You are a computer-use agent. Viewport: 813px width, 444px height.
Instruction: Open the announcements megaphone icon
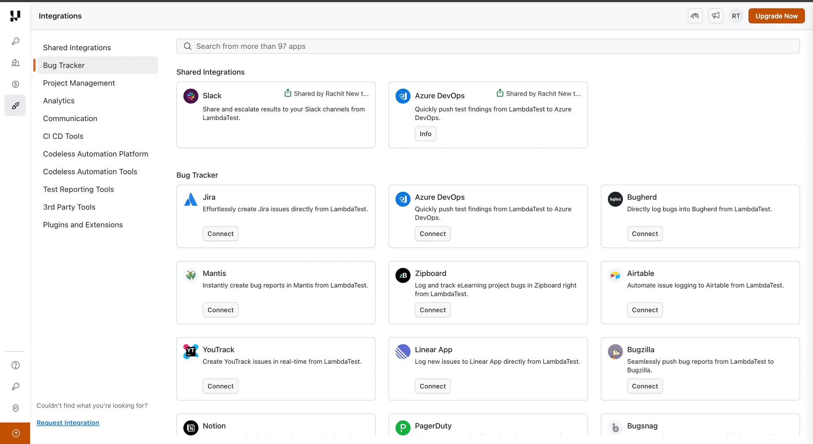point(715,16)
